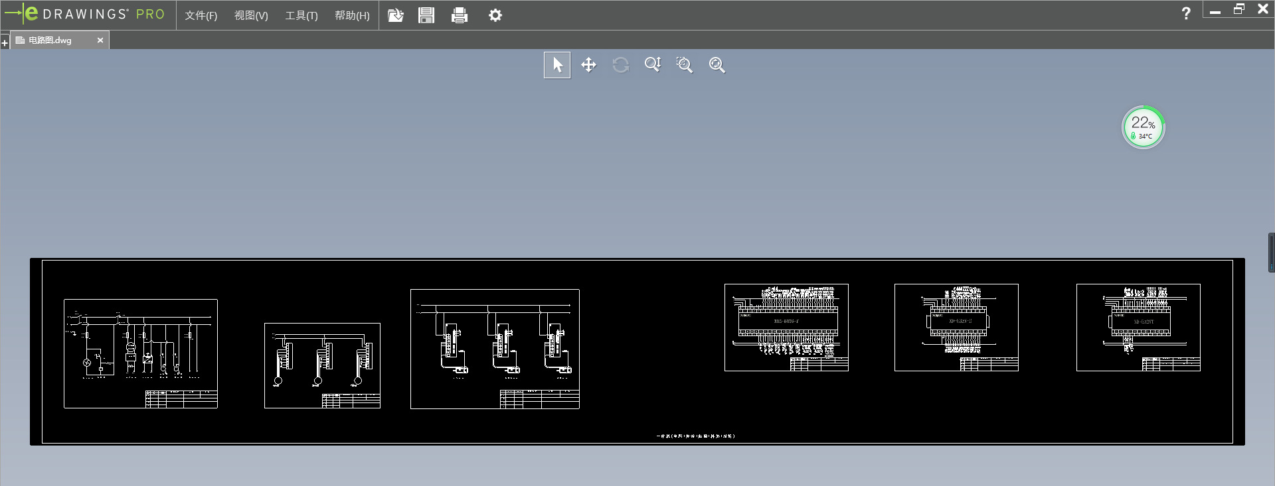Save the drawing with the floppy icon
The width and height of the screenshot is (1275, 486).
(426, 15)
